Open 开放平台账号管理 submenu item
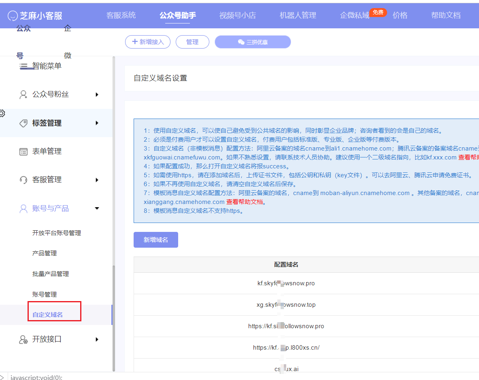Screen dimensions: 479x380 click(57, 233)
